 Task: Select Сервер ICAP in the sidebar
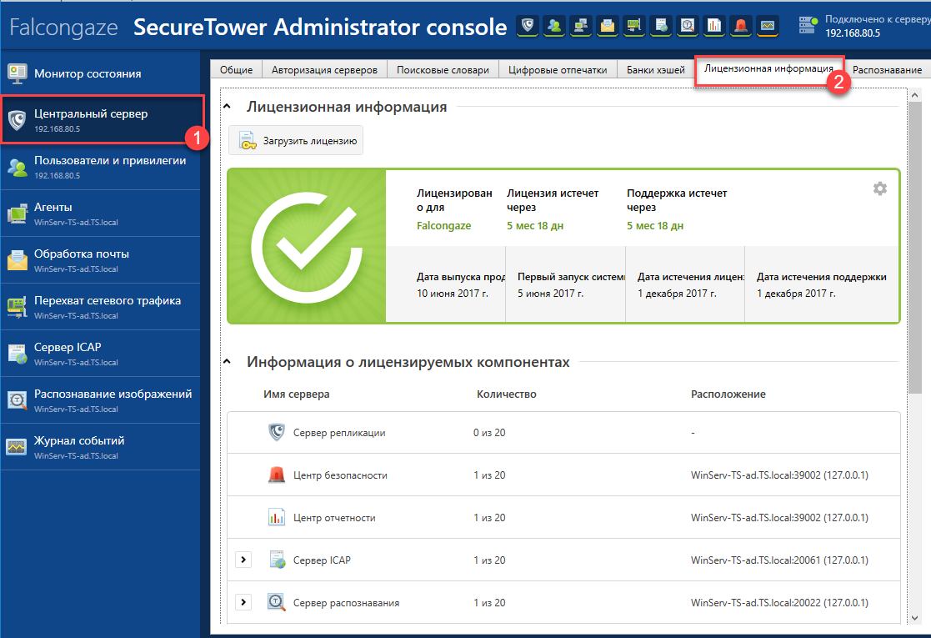click(x=100, y=354)
